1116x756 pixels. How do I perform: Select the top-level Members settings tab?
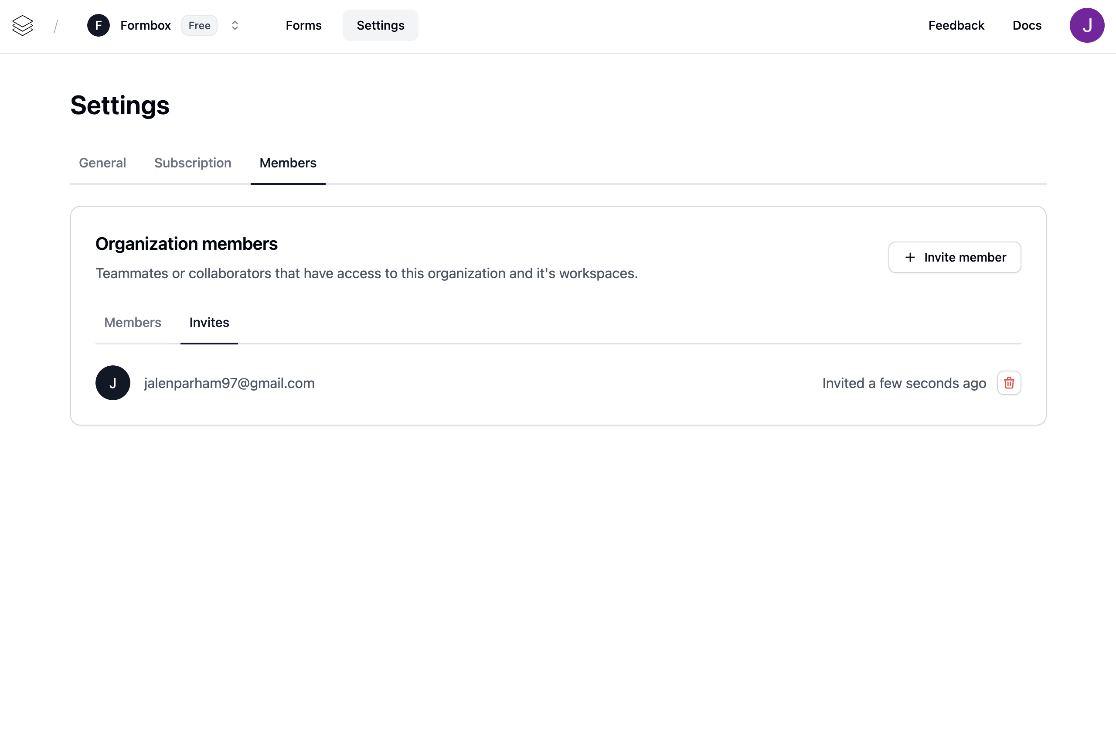pyautogui.click(x=288, y=163)
